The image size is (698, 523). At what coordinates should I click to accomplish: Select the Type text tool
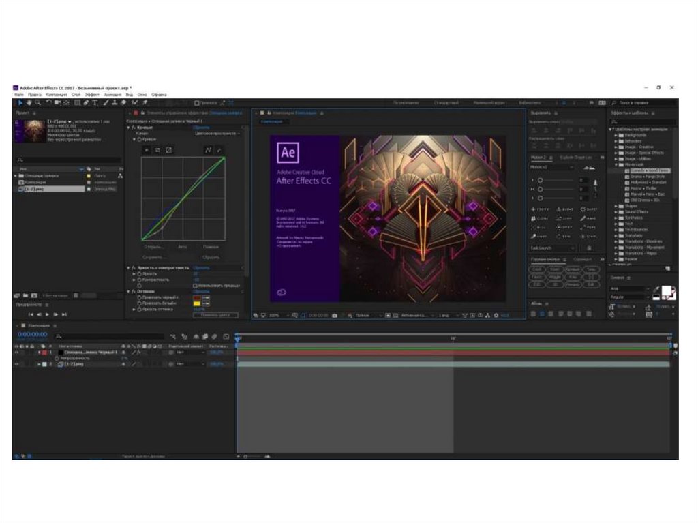(x=95, y=103)
